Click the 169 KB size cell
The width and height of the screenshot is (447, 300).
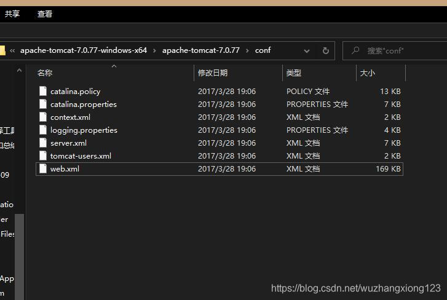388,168
